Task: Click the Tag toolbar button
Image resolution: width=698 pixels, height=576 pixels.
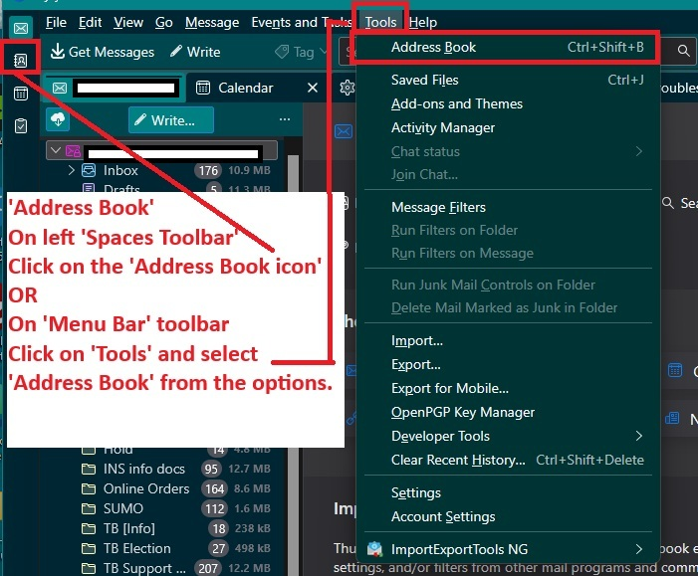Action: [x=295, y=52]
